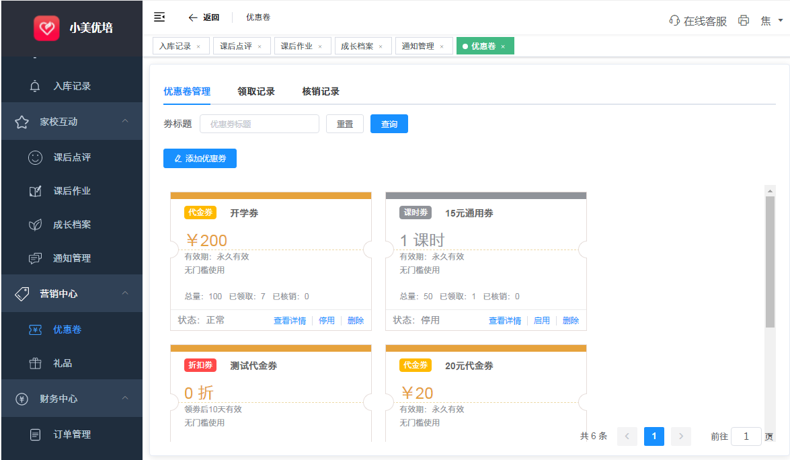Click the printer icon in header

point(744,21)
